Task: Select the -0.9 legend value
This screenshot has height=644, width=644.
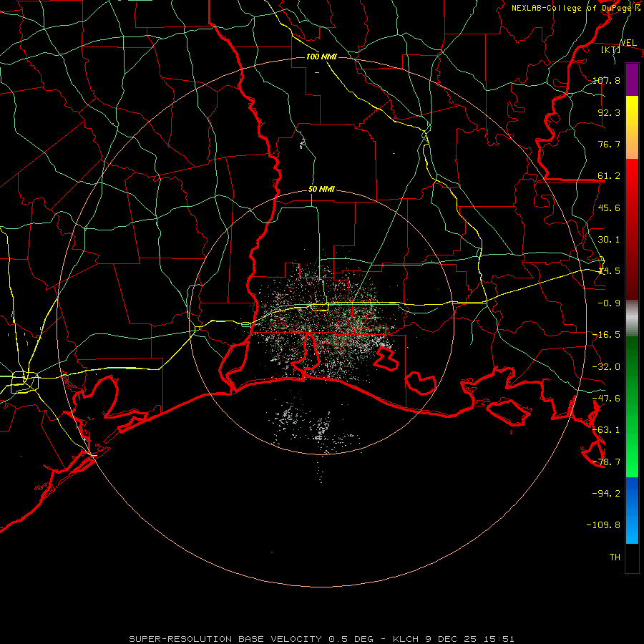Action: click(x=609, y=303)
